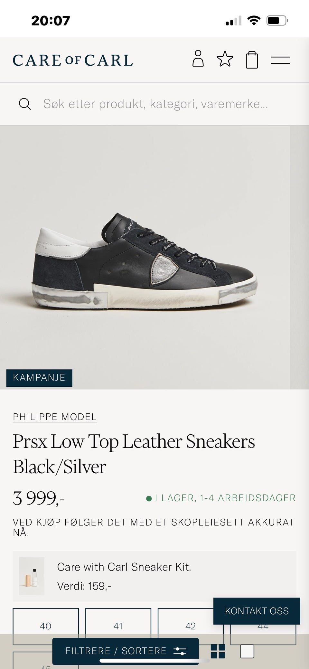
Task: Tap the filter sliders icon
Action: pyautogui.click(x=180, y=651)
